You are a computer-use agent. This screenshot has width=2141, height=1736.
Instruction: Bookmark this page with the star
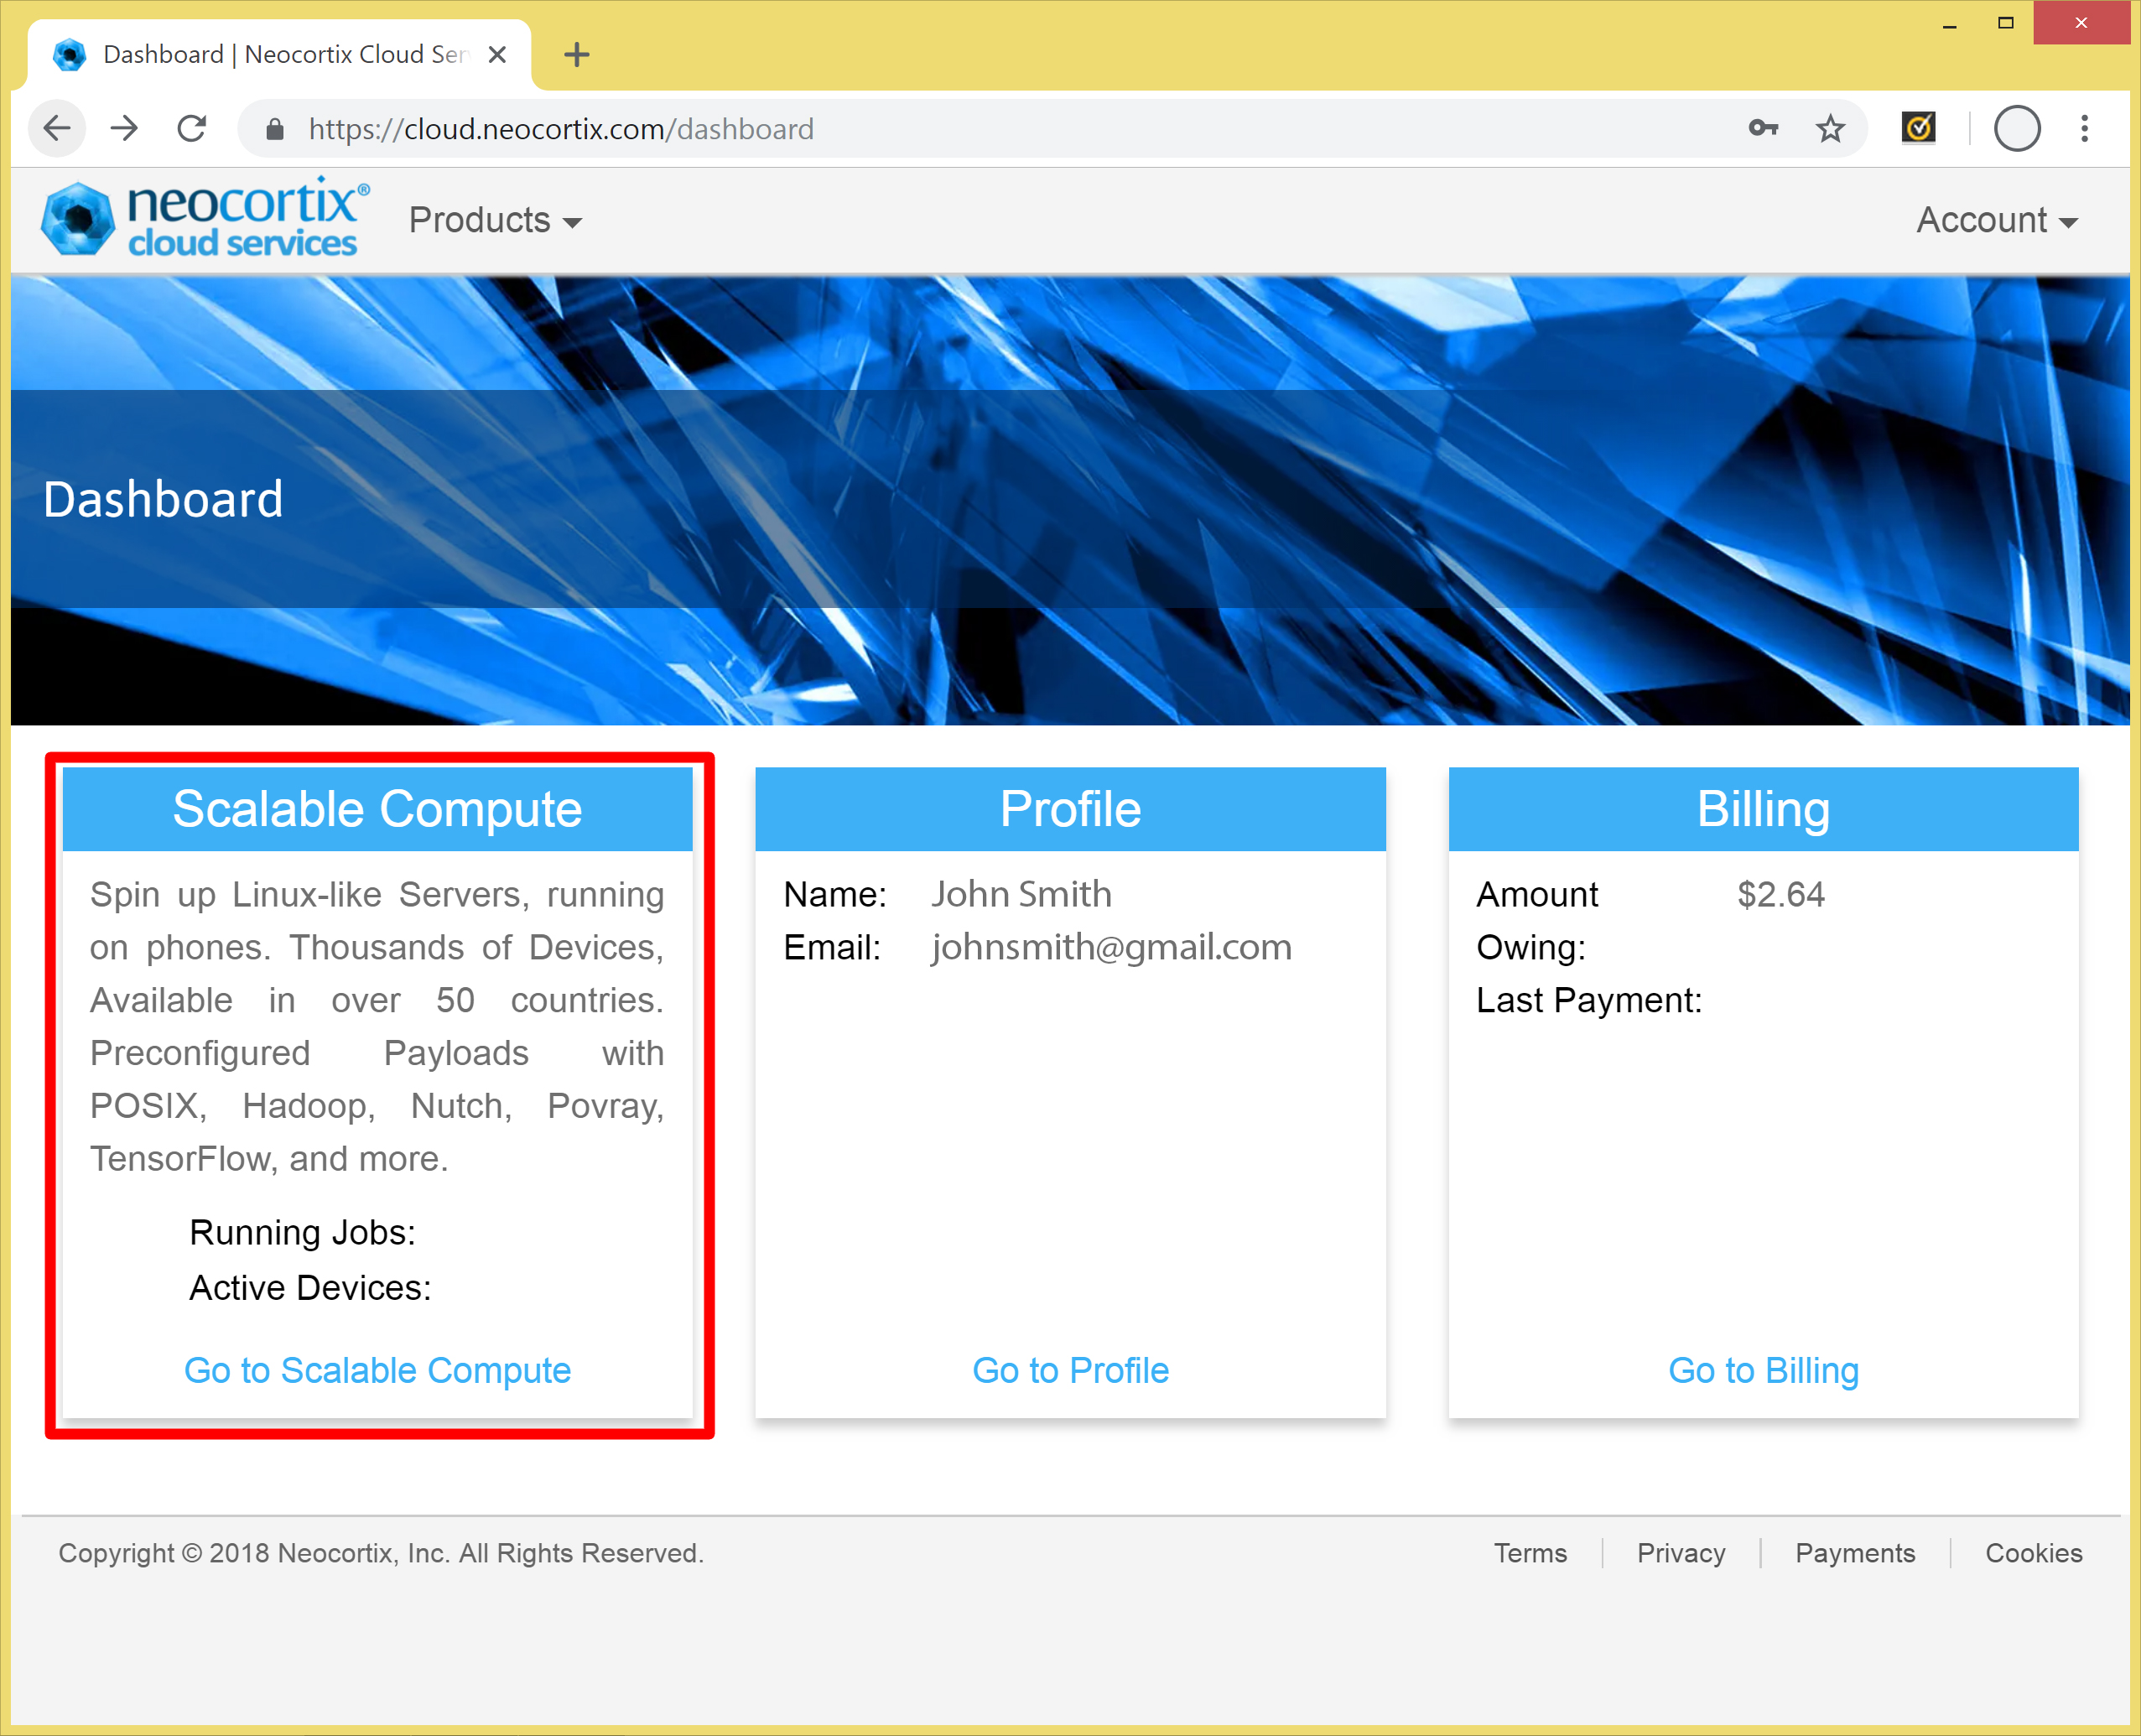tap(1829, 128)
